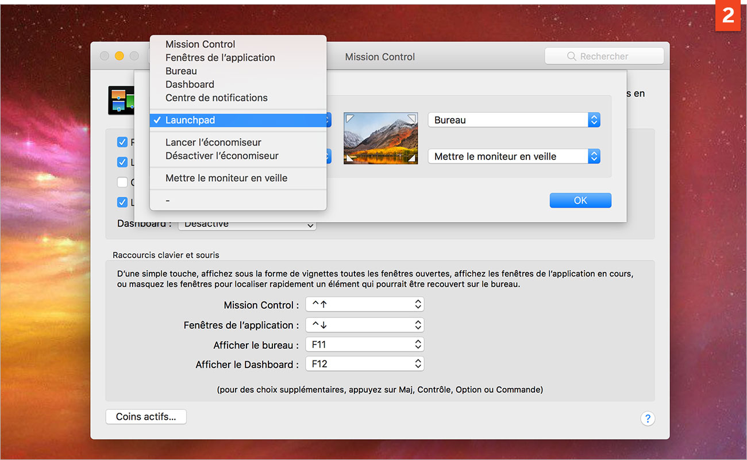This screenshot has height=460, width=747.
Task: Click the desktop preview thumbnail with corners
Action: tap(381, 138)
